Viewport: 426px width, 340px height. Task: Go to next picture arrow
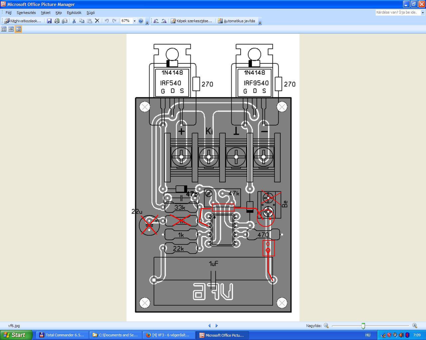tap(217, 326)
